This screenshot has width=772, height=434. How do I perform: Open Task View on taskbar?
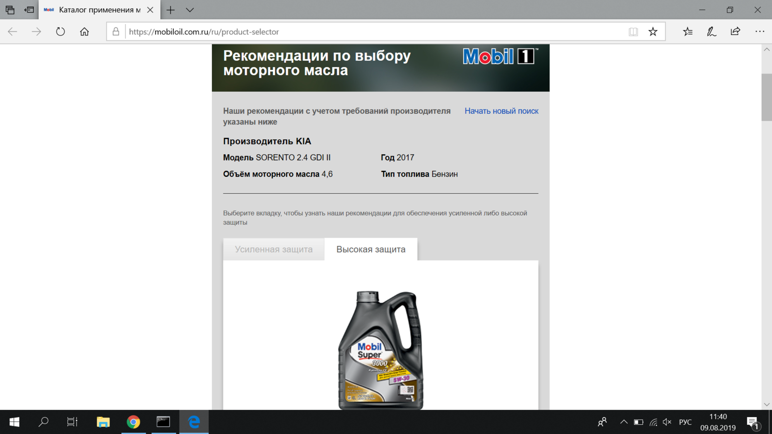72,422
